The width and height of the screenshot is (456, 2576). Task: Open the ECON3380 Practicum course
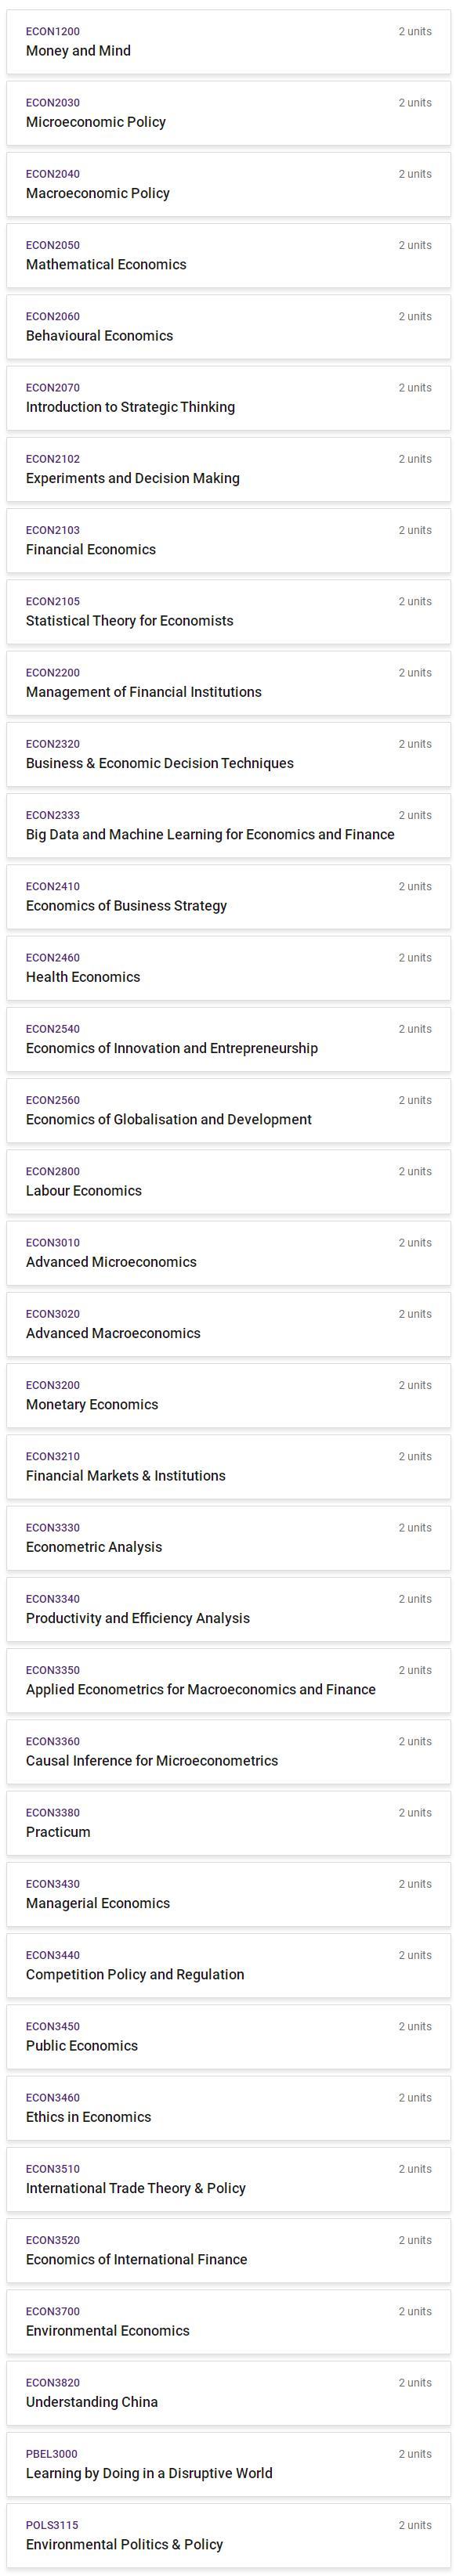228,1823
